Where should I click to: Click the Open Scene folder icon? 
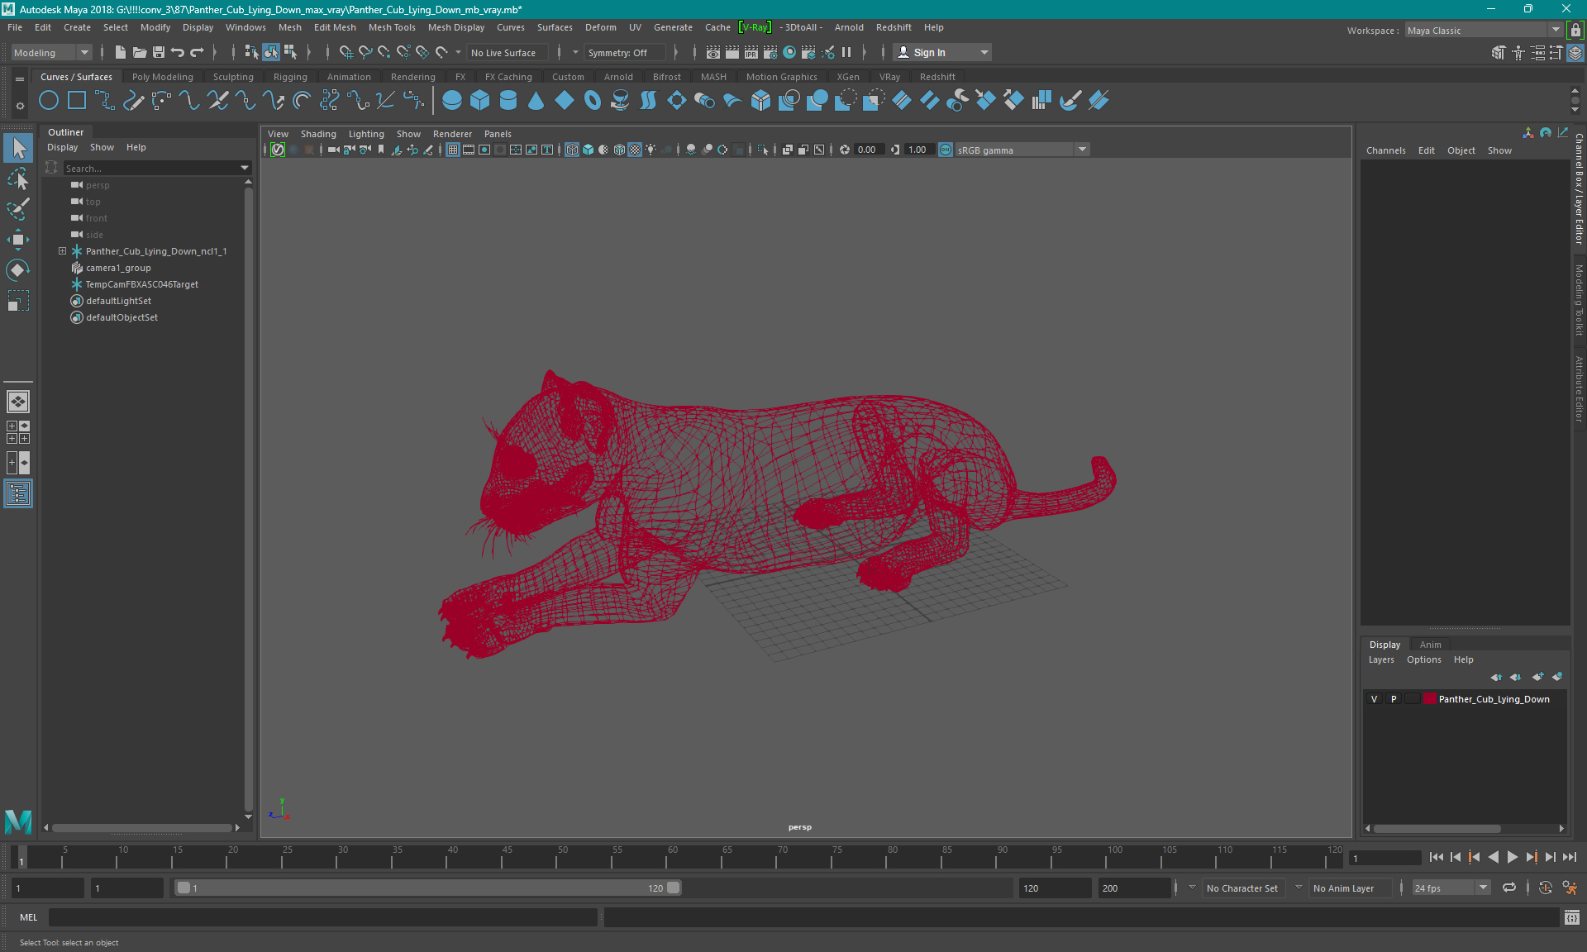point(139,52)
